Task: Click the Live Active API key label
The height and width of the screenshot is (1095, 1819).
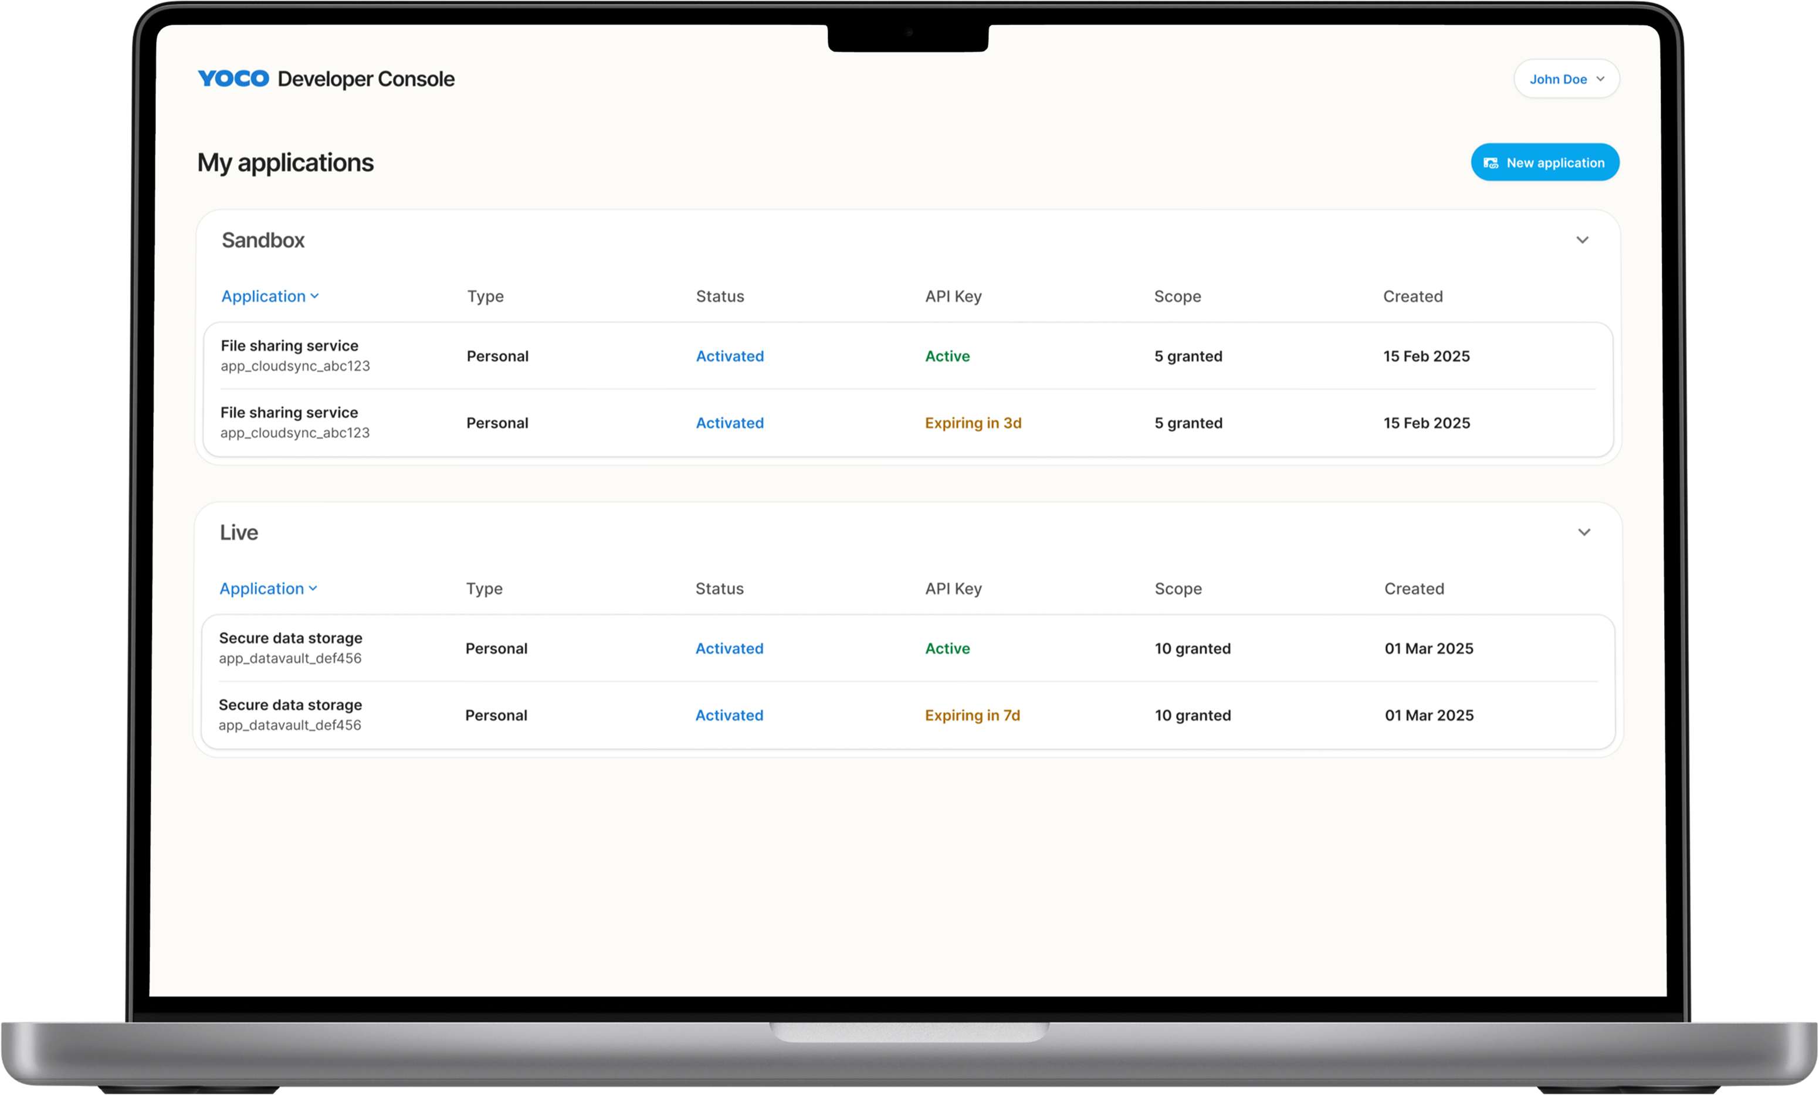Action: click(x=947, y=648)
